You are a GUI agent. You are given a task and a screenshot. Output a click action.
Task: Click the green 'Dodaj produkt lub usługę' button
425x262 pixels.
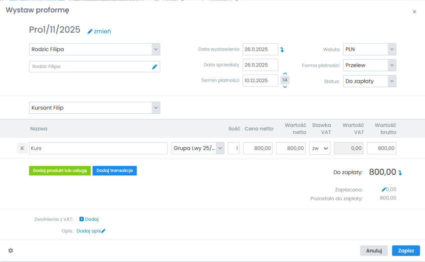point(60,171)
